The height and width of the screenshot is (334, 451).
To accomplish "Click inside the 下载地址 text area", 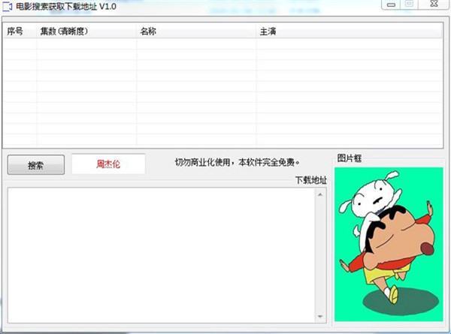I will point(162,255).
